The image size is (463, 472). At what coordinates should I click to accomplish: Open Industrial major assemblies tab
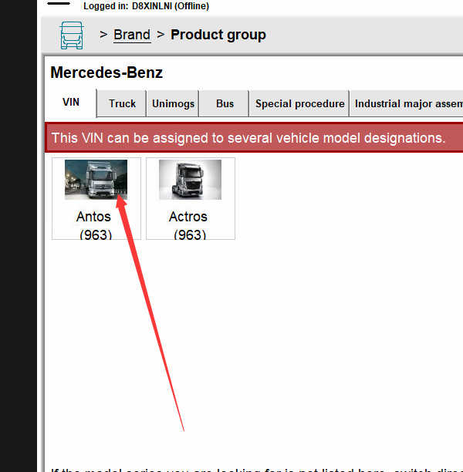coord(407,103)
